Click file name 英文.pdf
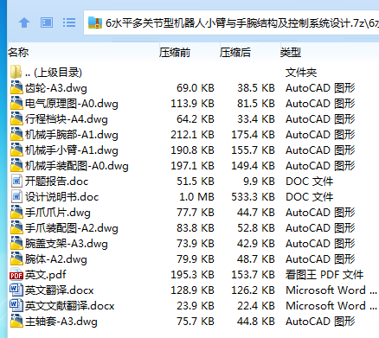Screen dimensions: 379x338 point(45,275)
